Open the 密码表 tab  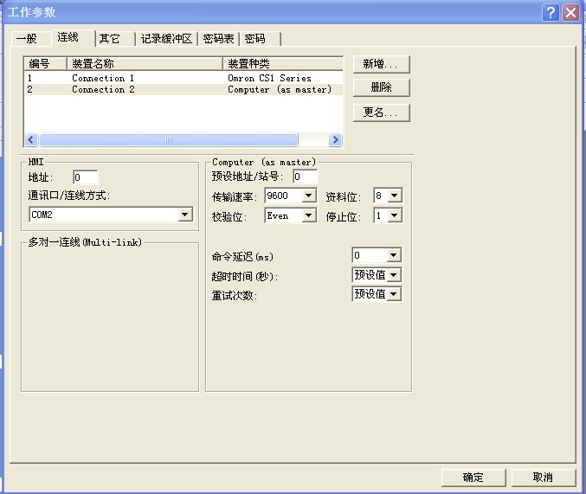point(218,39)
